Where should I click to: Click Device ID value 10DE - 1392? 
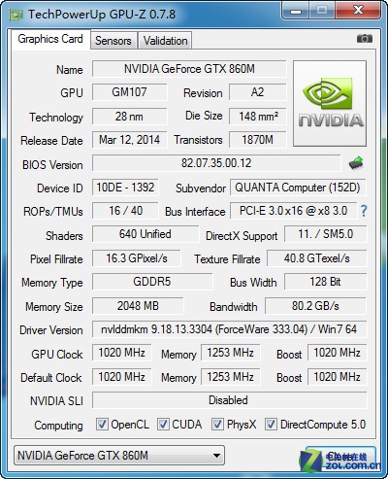(x=125, y=188)
